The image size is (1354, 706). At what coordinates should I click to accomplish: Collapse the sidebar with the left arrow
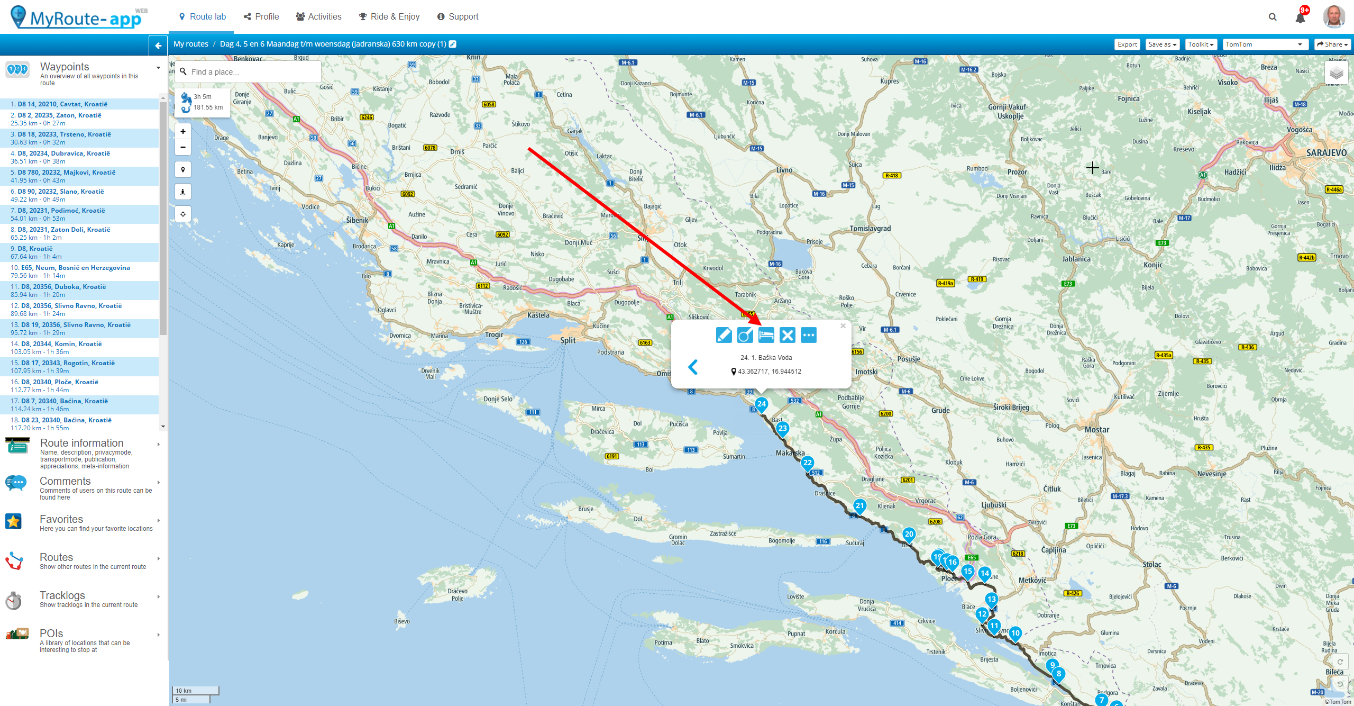tap(158, 46)
